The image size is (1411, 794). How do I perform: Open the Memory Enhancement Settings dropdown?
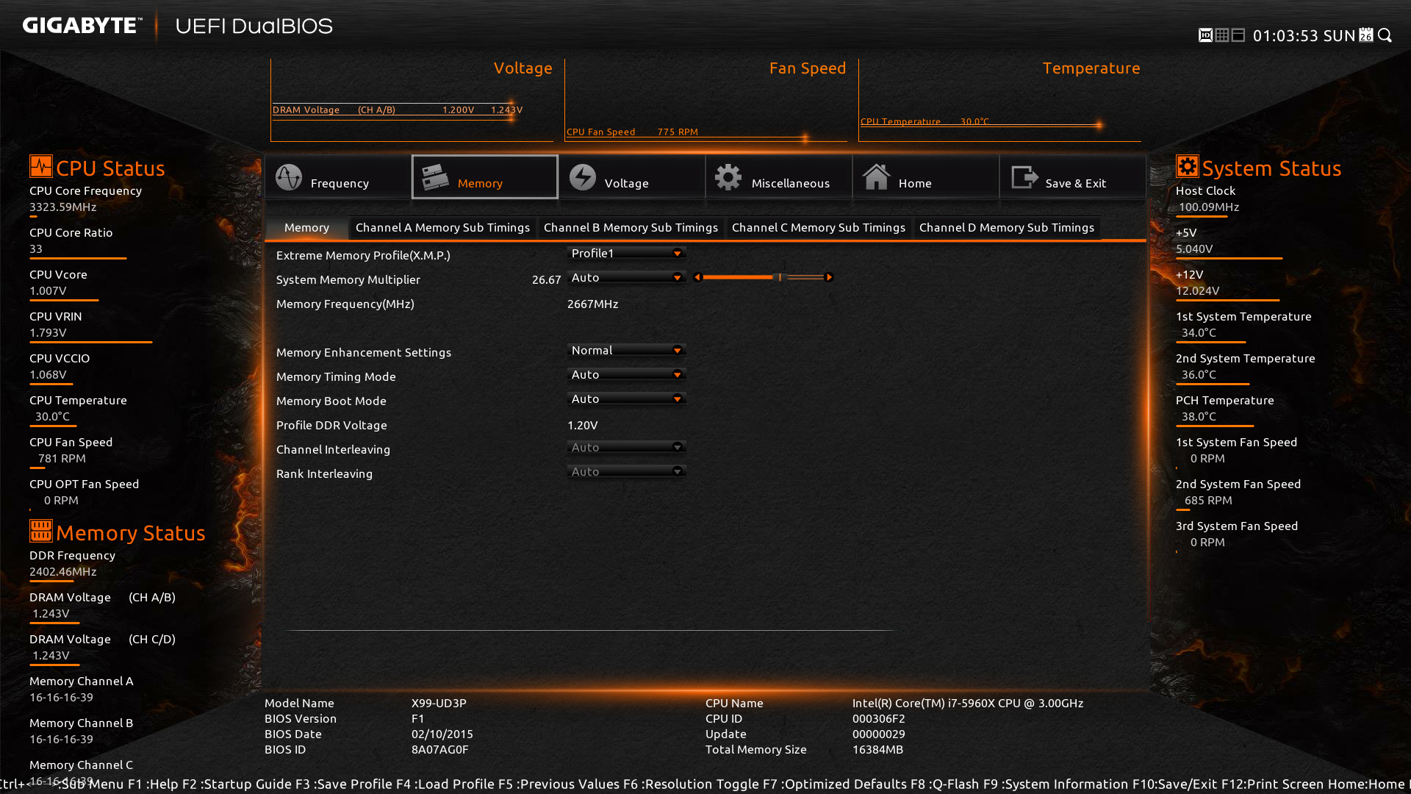click(x=626, y=350)
